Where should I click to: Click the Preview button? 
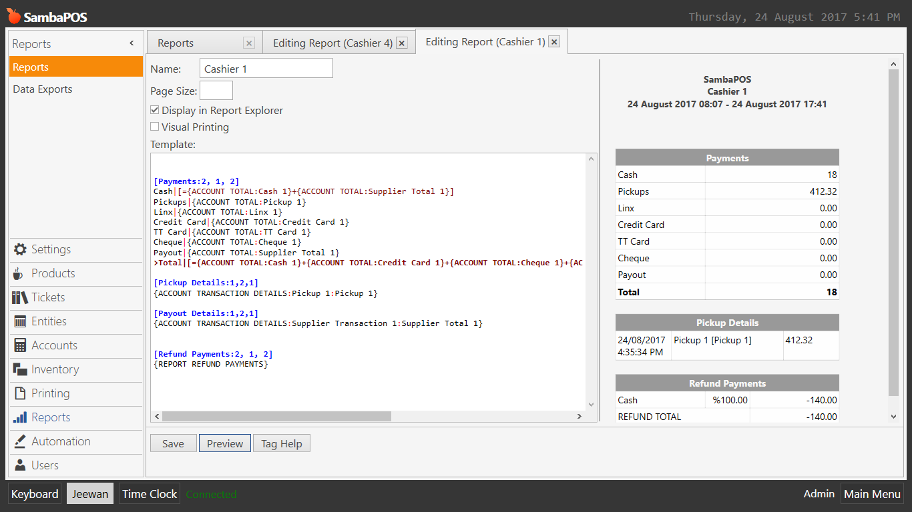click(x=225, y=443)
